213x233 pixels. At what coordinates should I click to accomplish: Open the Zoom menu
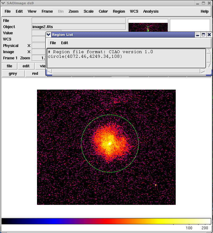[73, 11]
